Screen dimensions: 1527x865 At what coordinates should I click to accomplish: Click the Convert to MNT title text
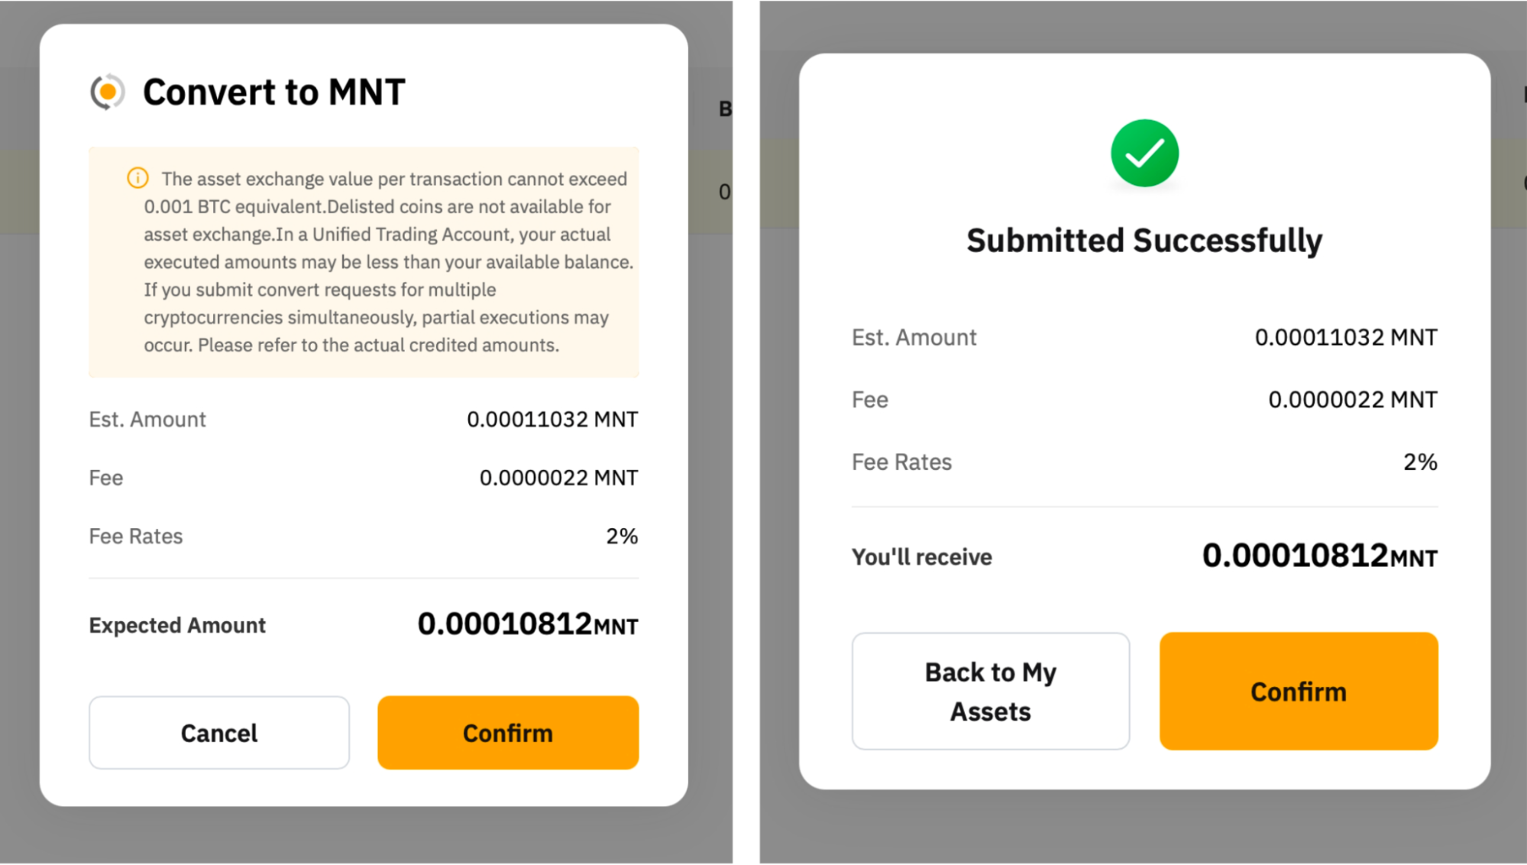(273, 92)
